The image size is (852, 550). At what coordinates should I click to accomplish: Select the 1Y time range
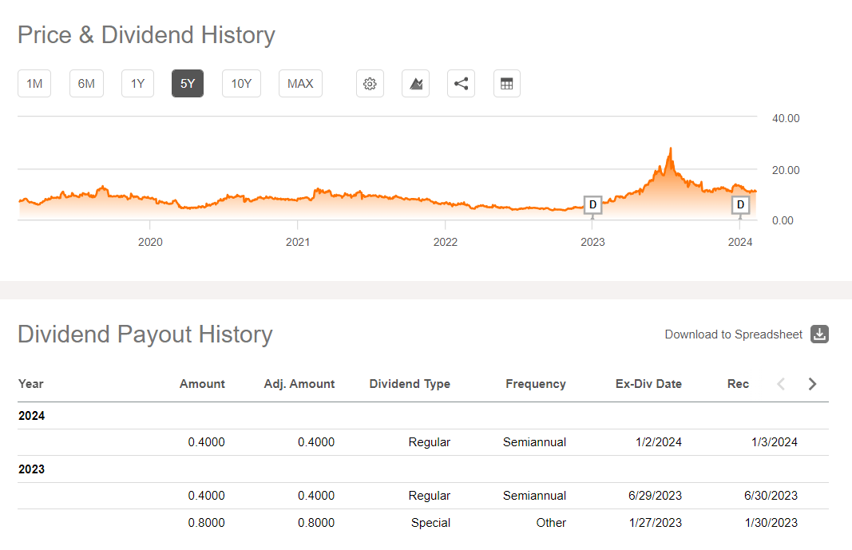[x=138, y=84]
